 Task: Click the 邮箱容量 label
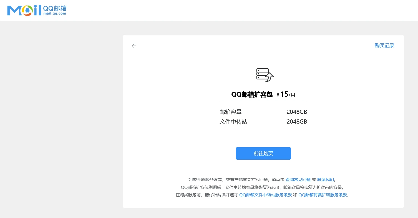pyautogui.click(x=231, y=112)
